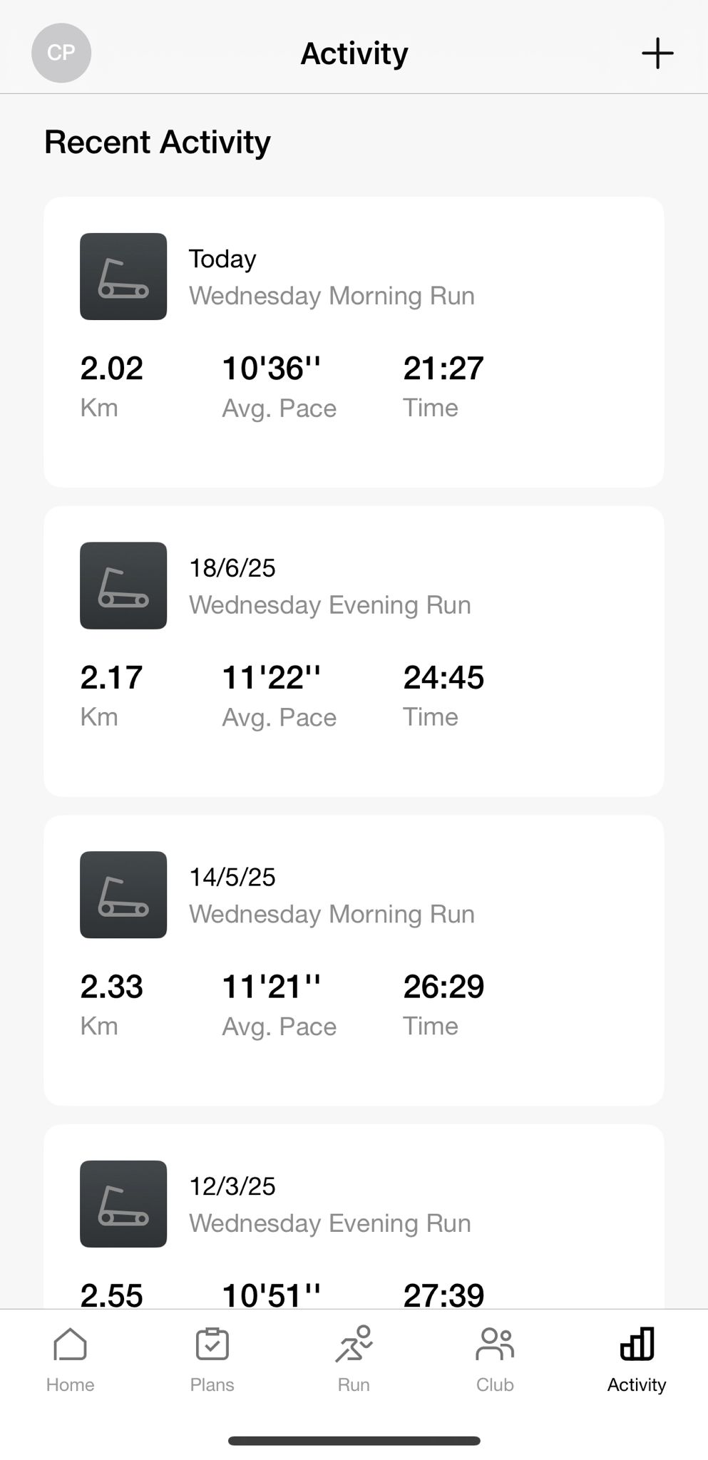Open the 18/6/25 Wednesday Evening Run title
This screenshot has height=1460, width=708.
pos(329,605)
